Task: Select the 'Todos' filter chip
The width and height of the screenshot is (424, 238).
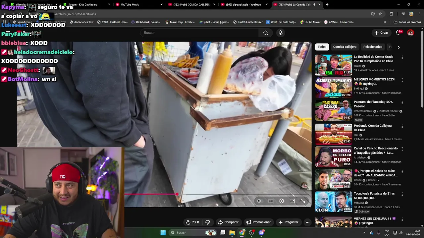Action: pos(322,47)
